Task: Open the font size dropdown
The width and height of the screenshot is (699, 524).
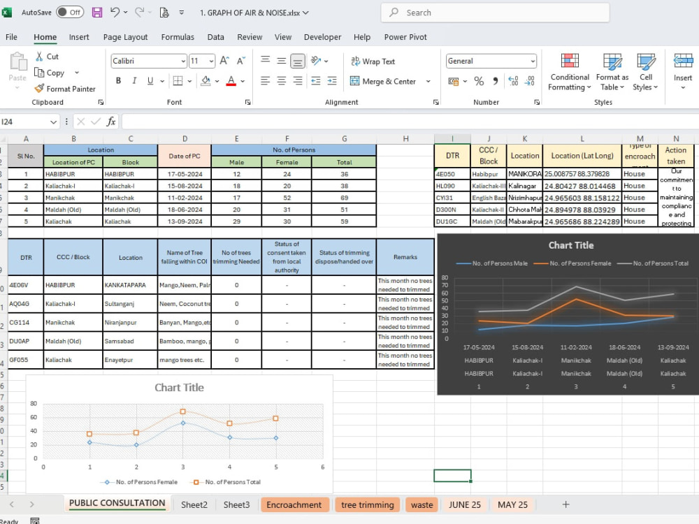Action: tap(211, 61)
